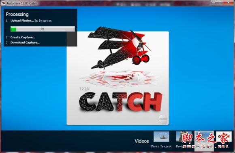Viewport: 235px width, 153px height.
Task: Click the Autodesk 123D Catch title bar icon
Action: pyautogui.click(x=3, y=3)
